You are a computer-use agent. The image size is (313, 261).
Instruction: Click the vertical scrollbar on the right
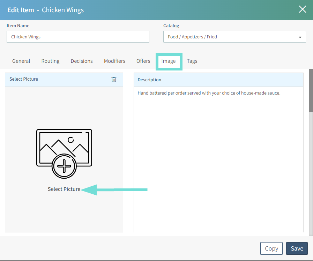[x=311, y=91]
